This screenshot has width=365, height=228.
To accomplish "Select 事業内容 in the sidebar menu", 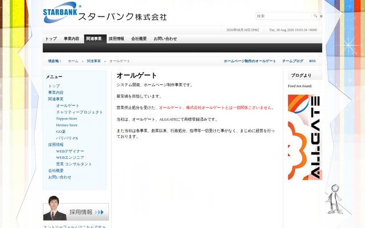I will [56, 92].
